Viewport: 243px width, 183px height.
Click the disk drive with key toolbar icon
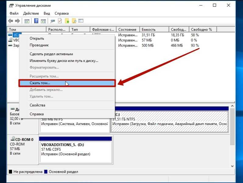53,21
